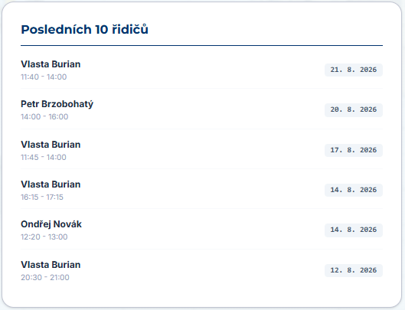Click the 12:20 - 13:00 time range

coord(44,237)
